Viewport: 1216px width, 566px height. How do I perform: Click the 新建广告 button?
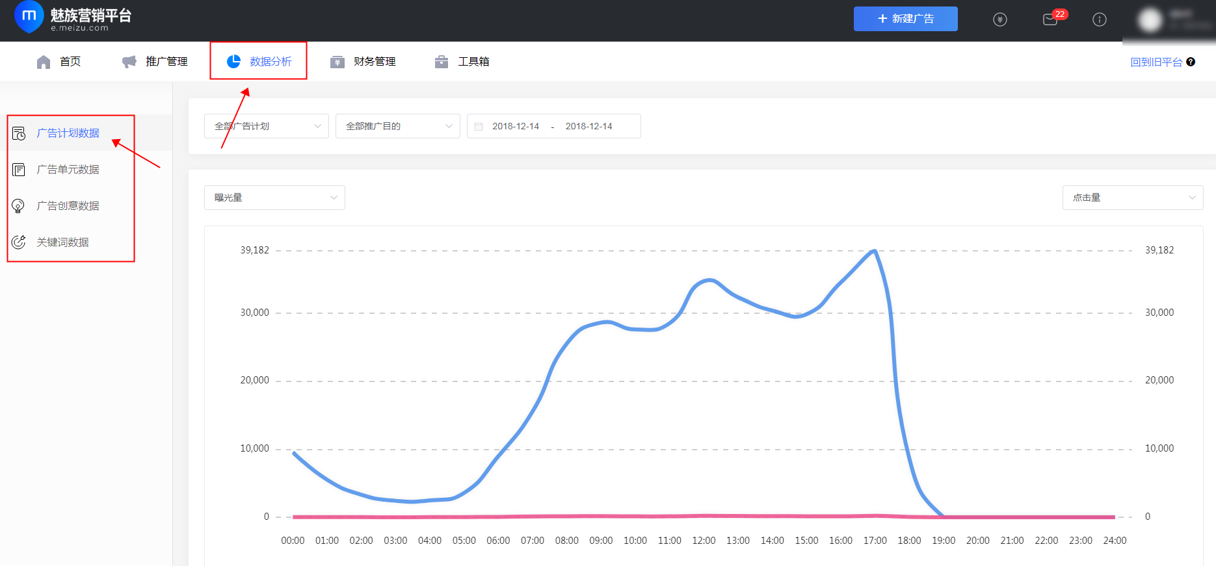tap(905, 19)
